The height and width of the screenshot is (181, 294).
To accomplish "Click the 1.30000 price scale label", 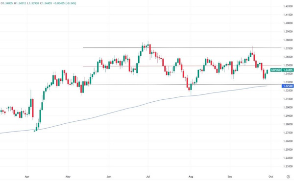I will (x=288, y=108).
